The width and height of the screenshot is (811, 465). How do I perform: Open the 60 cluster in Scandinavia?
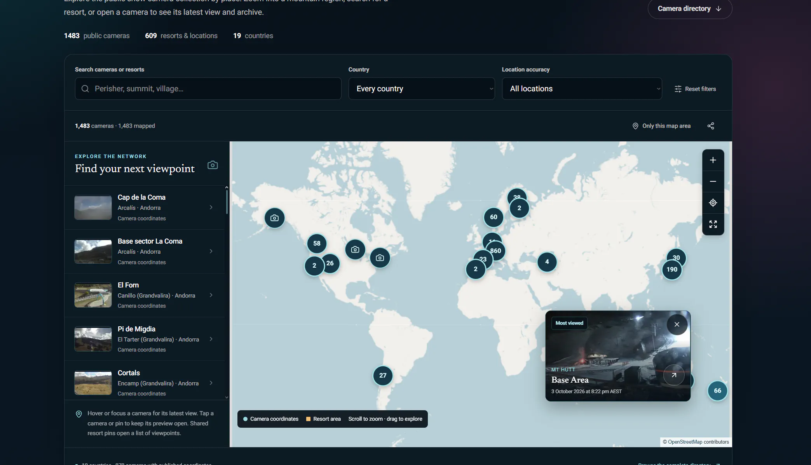[493, 217]
